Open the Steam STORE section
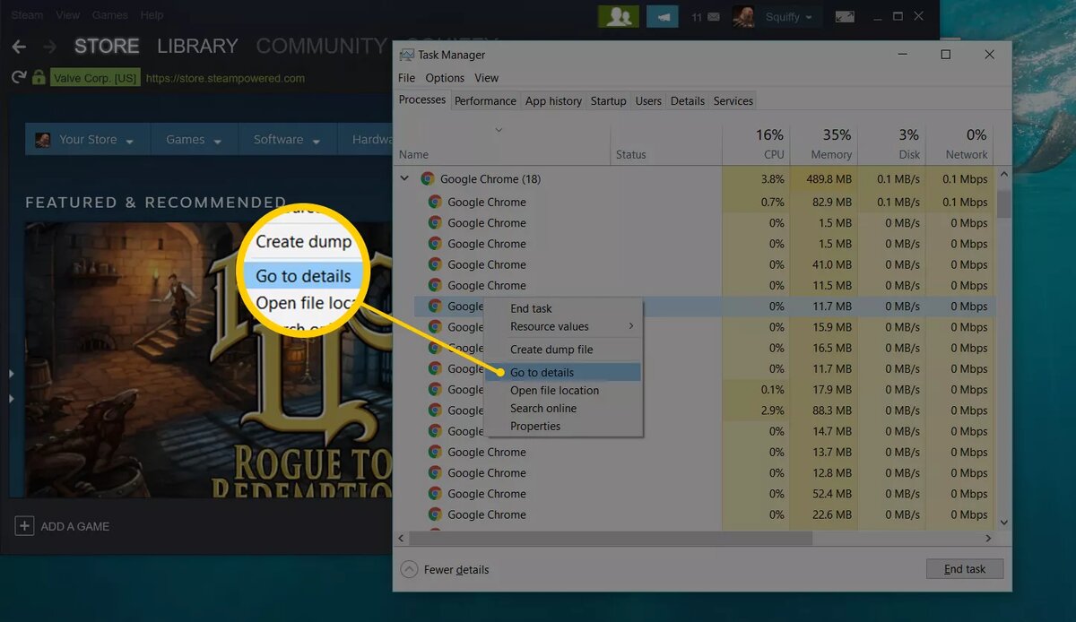This screenshot has width=1076, height=622. (107, 46)
